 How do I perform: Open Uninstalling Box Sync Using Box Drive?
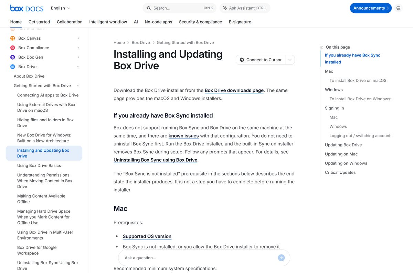click(x=48, y=265)
